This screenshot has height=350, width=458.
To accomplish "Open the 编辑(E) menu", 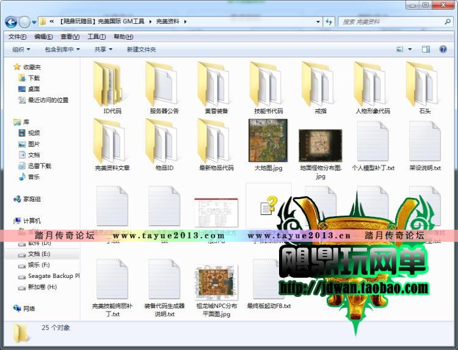I will point(43,37).
